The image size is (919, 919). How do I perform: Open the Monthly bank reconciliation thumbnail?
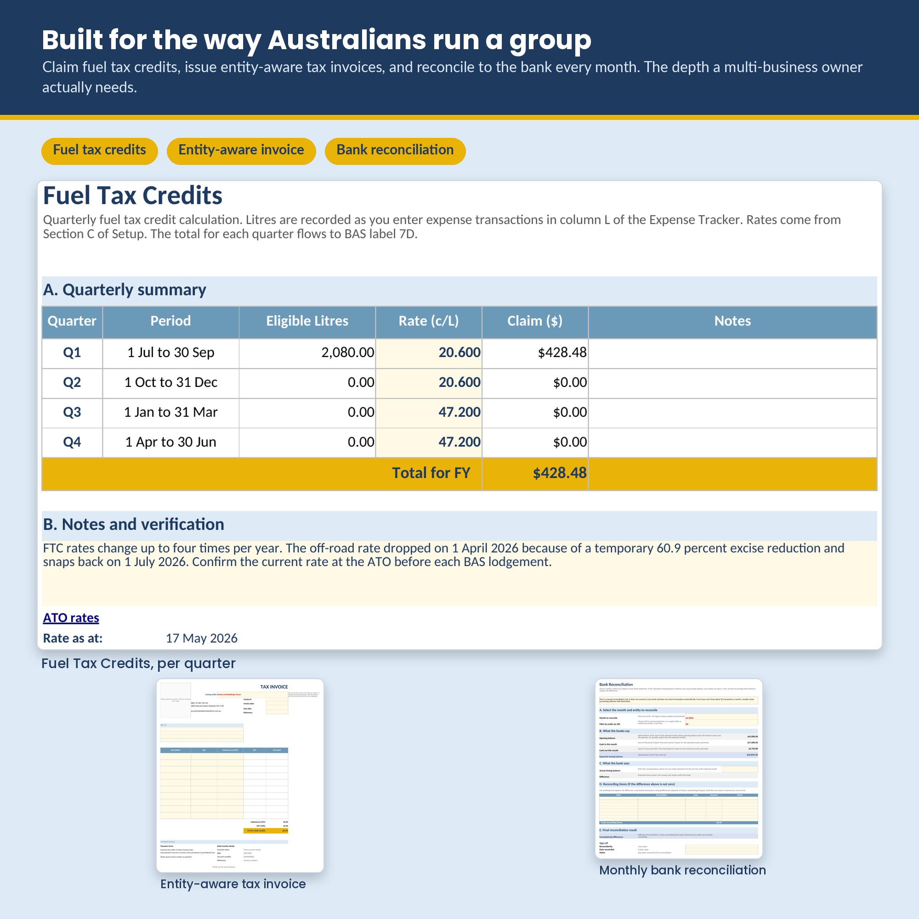coord(679,769)
